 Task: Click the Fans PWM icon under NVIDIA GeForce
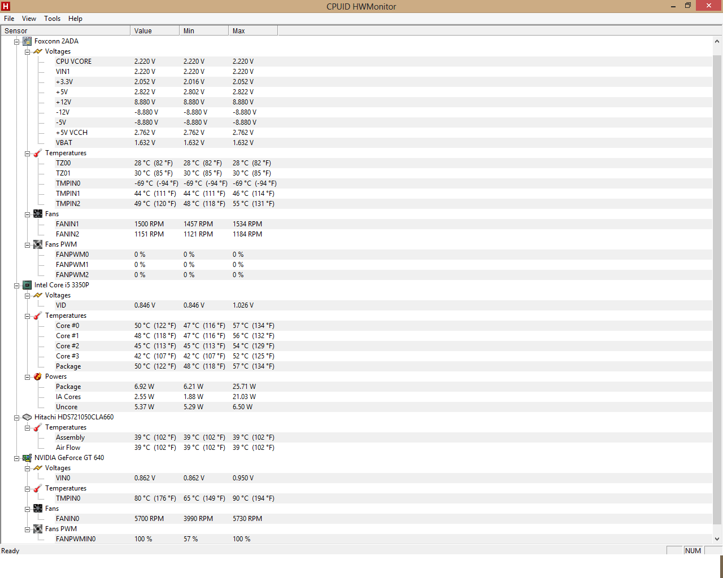[x=38, y=529]
